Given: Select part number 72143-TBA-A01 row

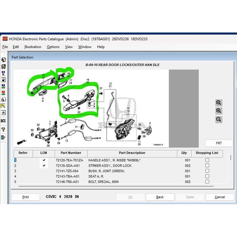Looking at the screenshot, I should click(x=68, y=176).
